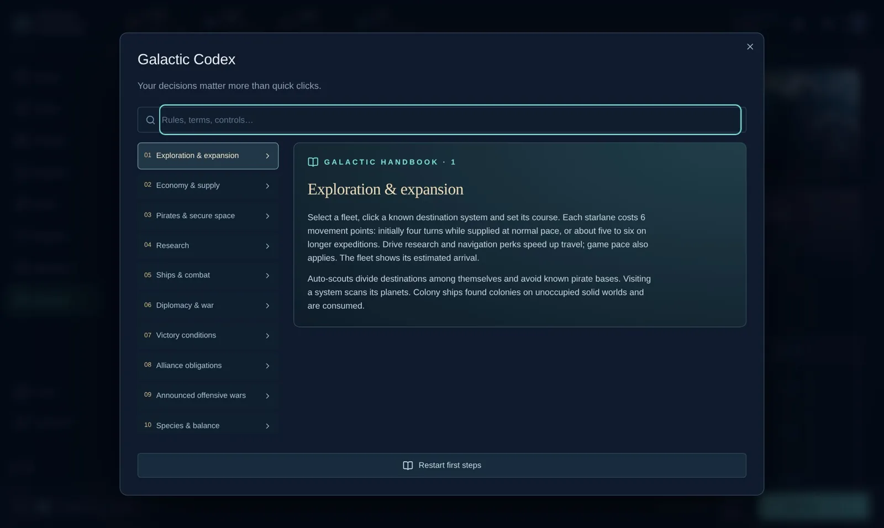884x528 pixels.
Task: Click the Galactic Handbook book icon
Action: (313, 162)
